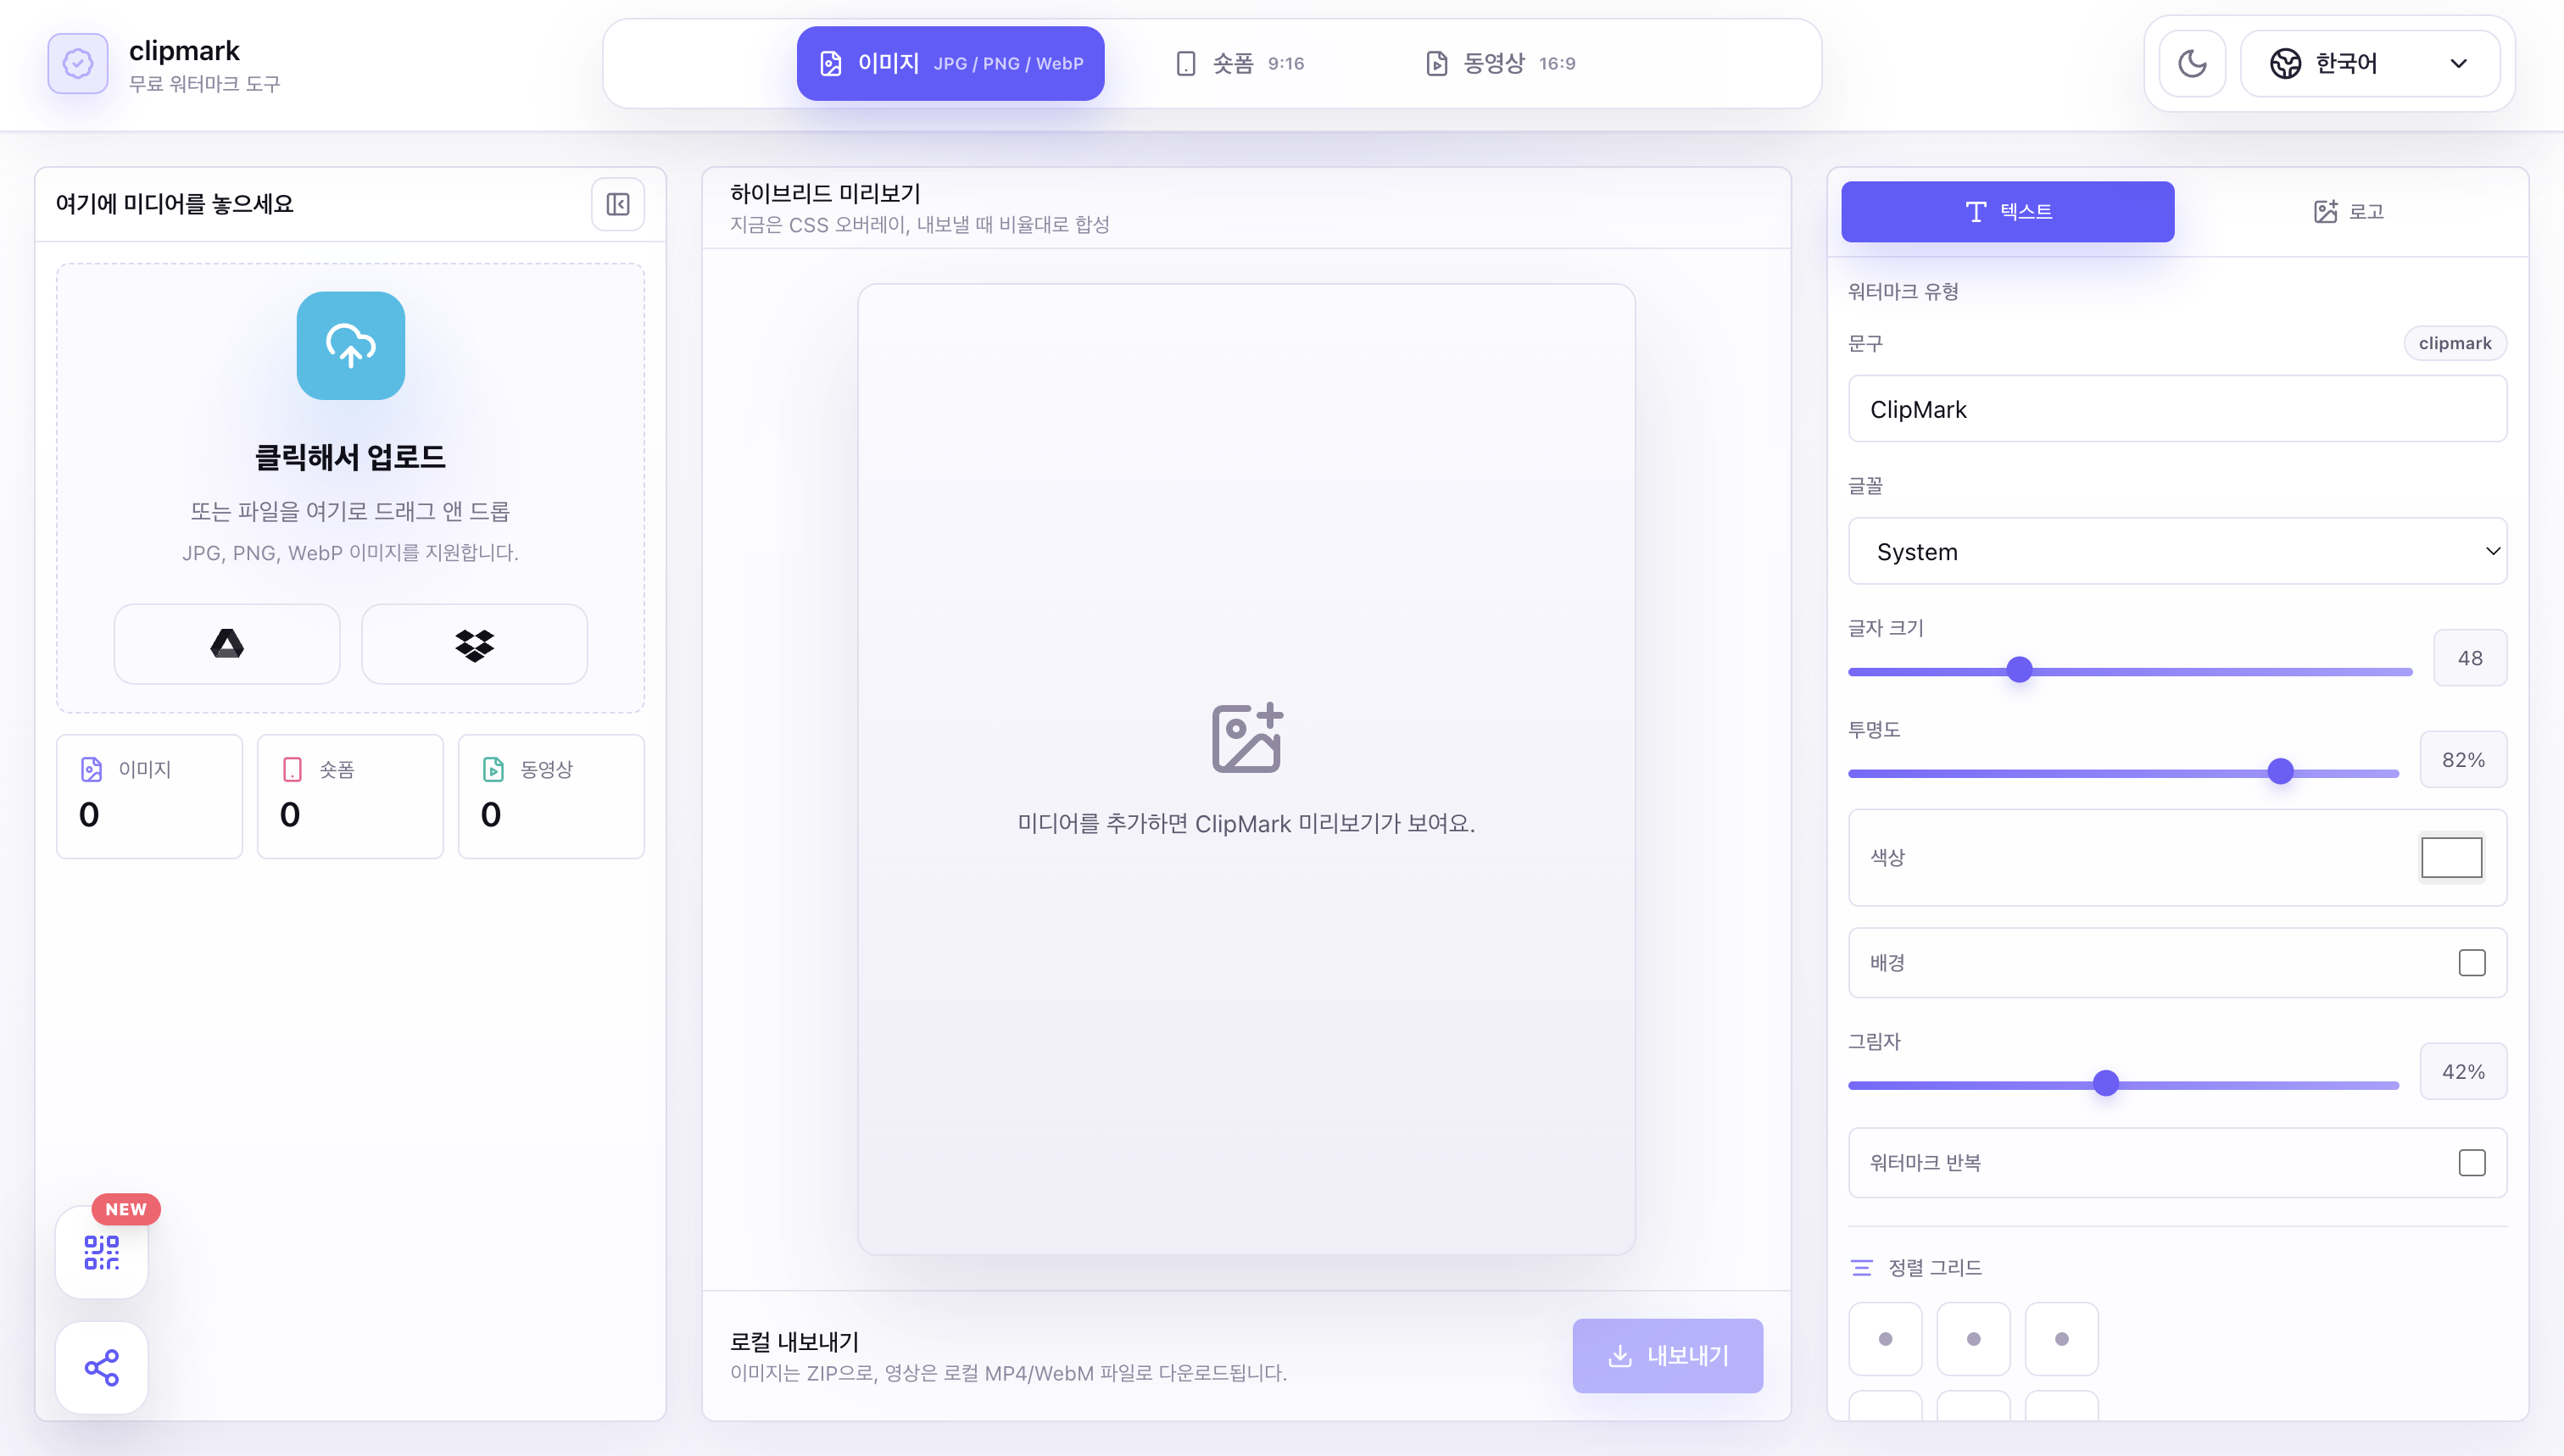Screen dimensions: 2564x1456
Task: Click the clipmark preset chip
Action: (x=2455, y=343)
